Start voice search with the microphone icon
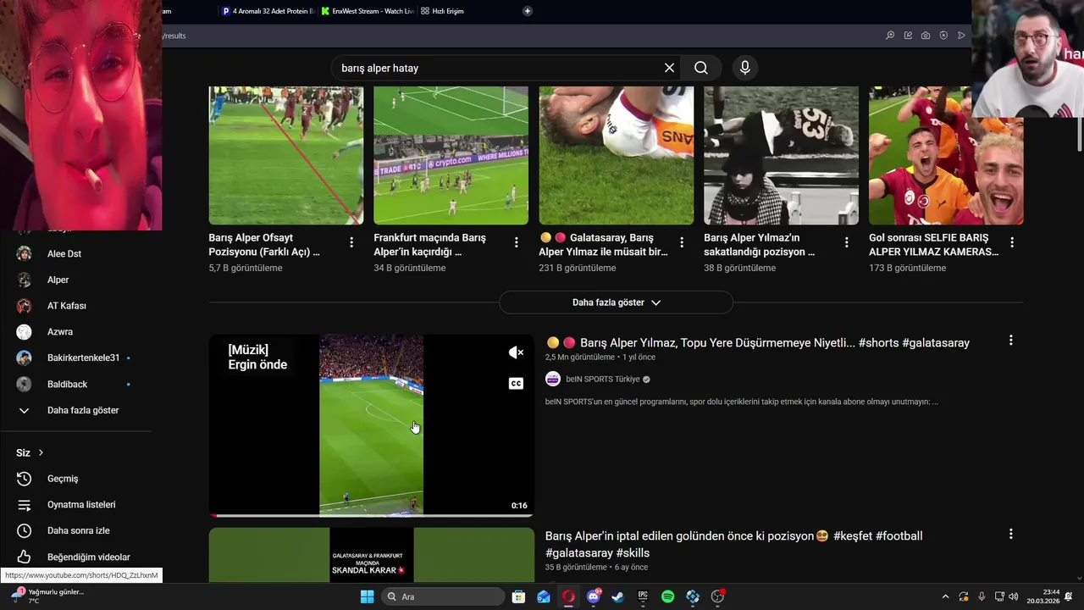This screenshot has height=610, width=1084. click(x=745, y=68)
